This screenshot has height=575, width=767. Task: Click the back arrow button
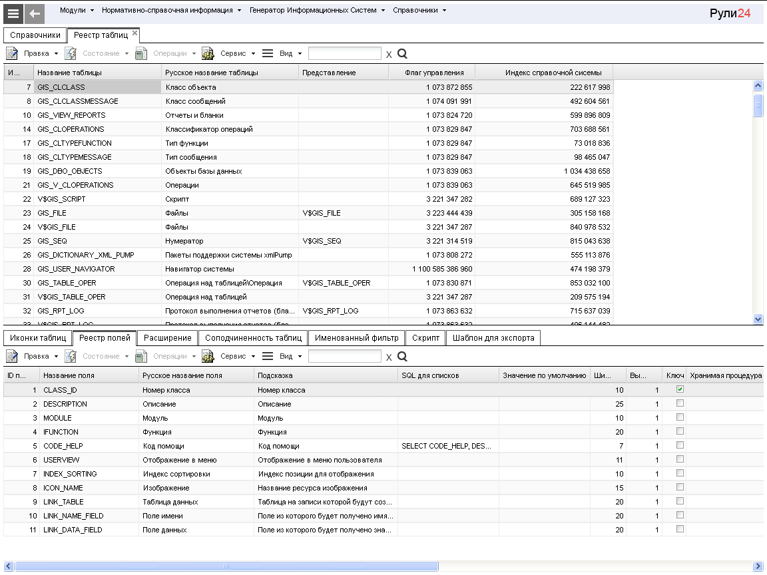coord(35,14)
